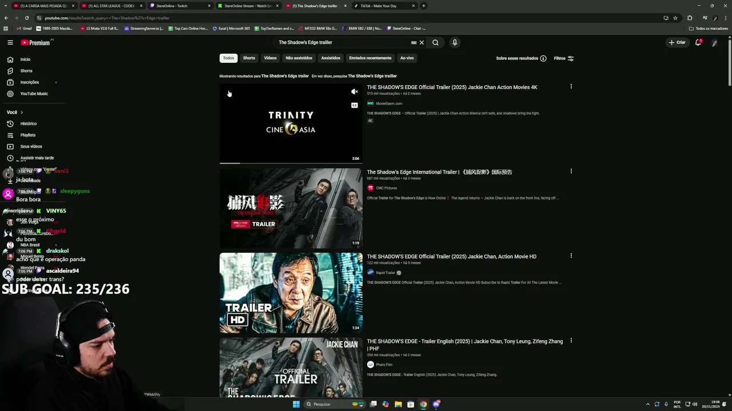Select the Todos filter chip

click(x=228, y=58)
